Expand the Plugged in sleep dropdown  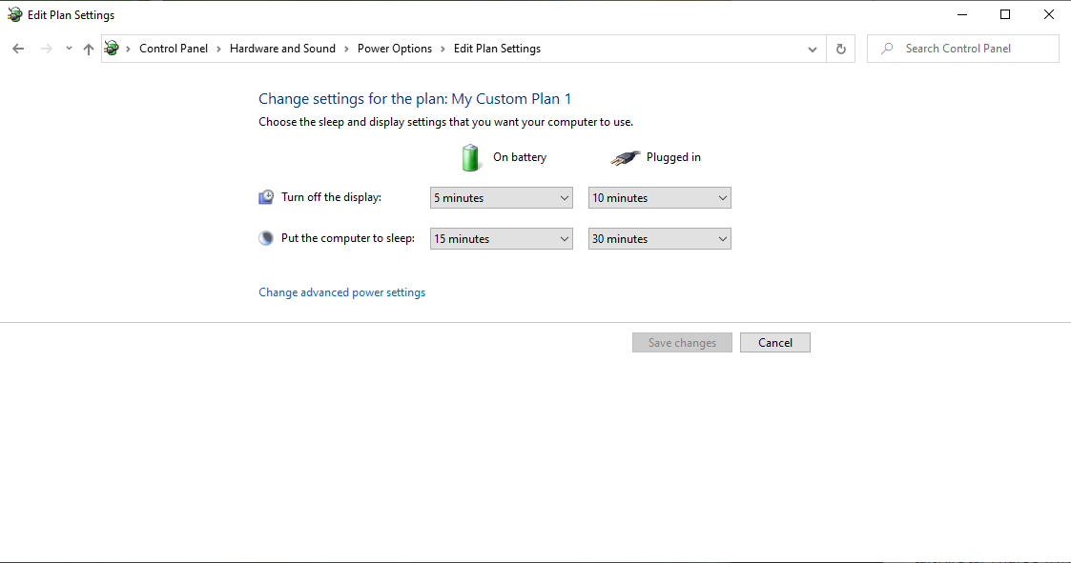[659, 239]
